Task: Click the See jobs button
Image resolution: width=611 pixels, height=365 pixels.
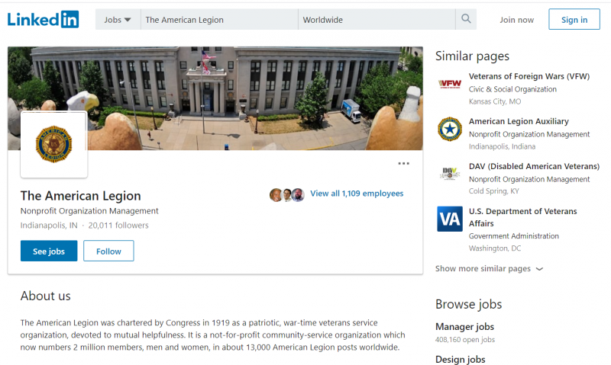Action: pyautogui.click(x=49, y=251)
